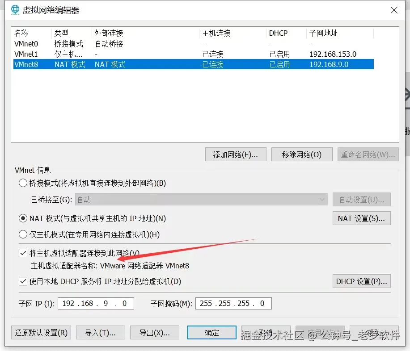Image resolution: width=410 pixels, height=351 pixels.
Task: Select the VMnet8 row
Action: (194, 64)
